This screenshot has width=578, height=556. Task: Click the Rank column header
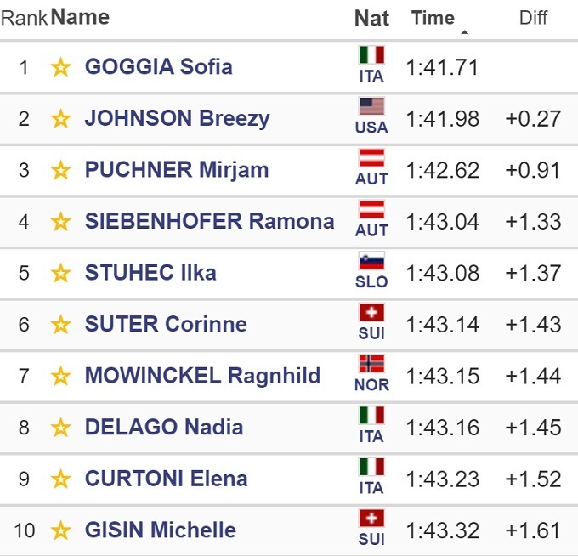click(24, 18)
